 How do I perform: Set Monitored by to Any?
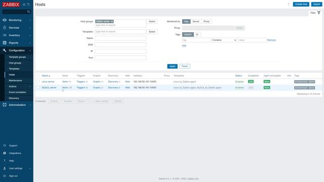point(186,21)
